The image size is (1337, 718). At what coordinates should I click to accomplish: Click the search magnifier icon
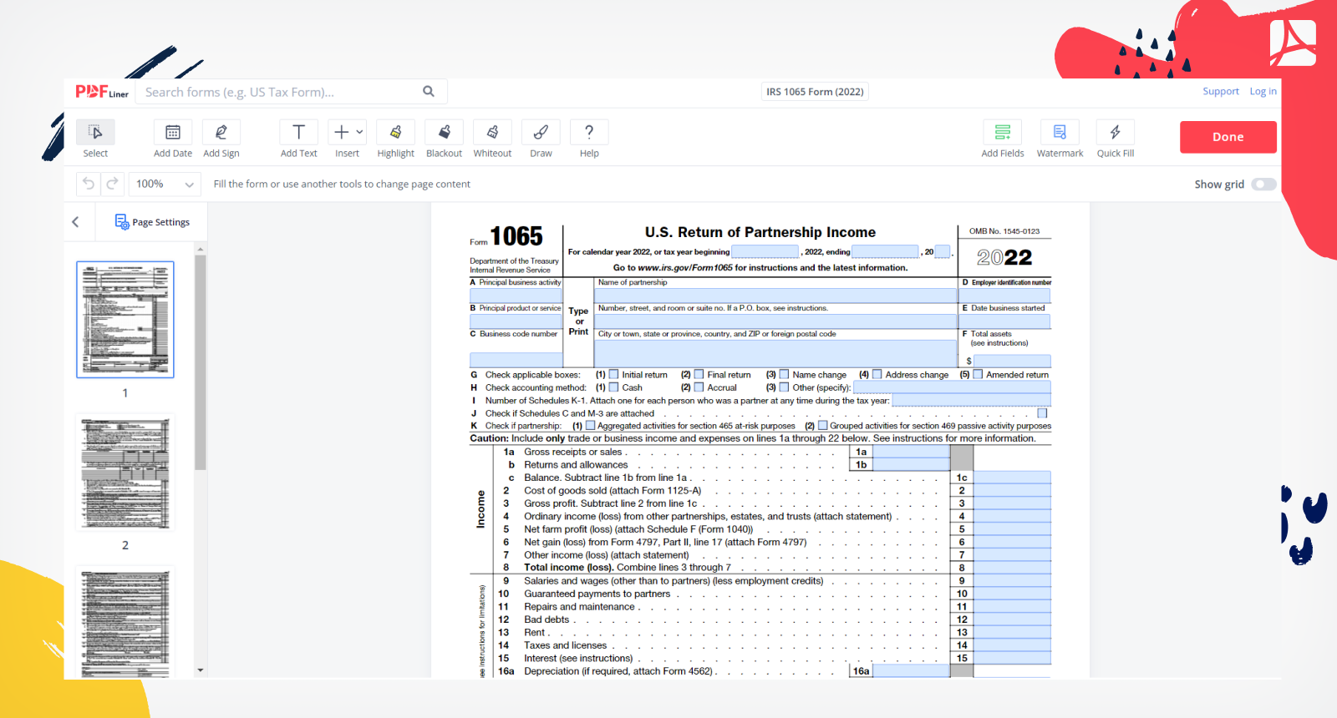pyautogui.click(x=429, y=92)
